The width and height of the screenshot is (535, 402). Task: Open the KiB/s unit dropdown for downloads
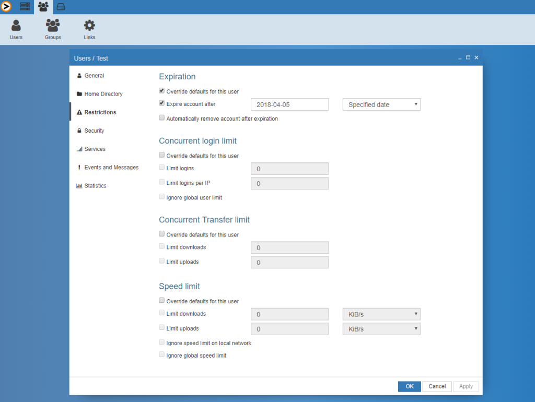click(x=381, y=314)
